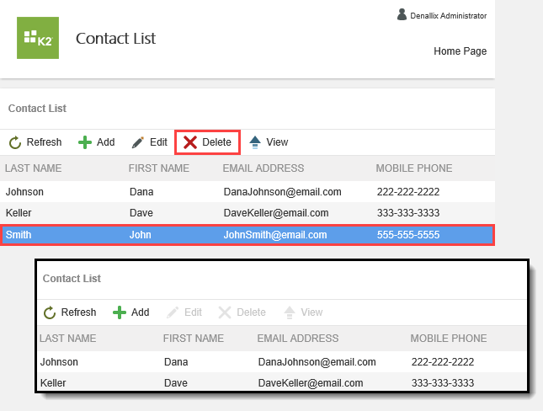543x411 pixels.
Task: Click the disabled Edit label in lower panel
Action: [x=193, y=312]
